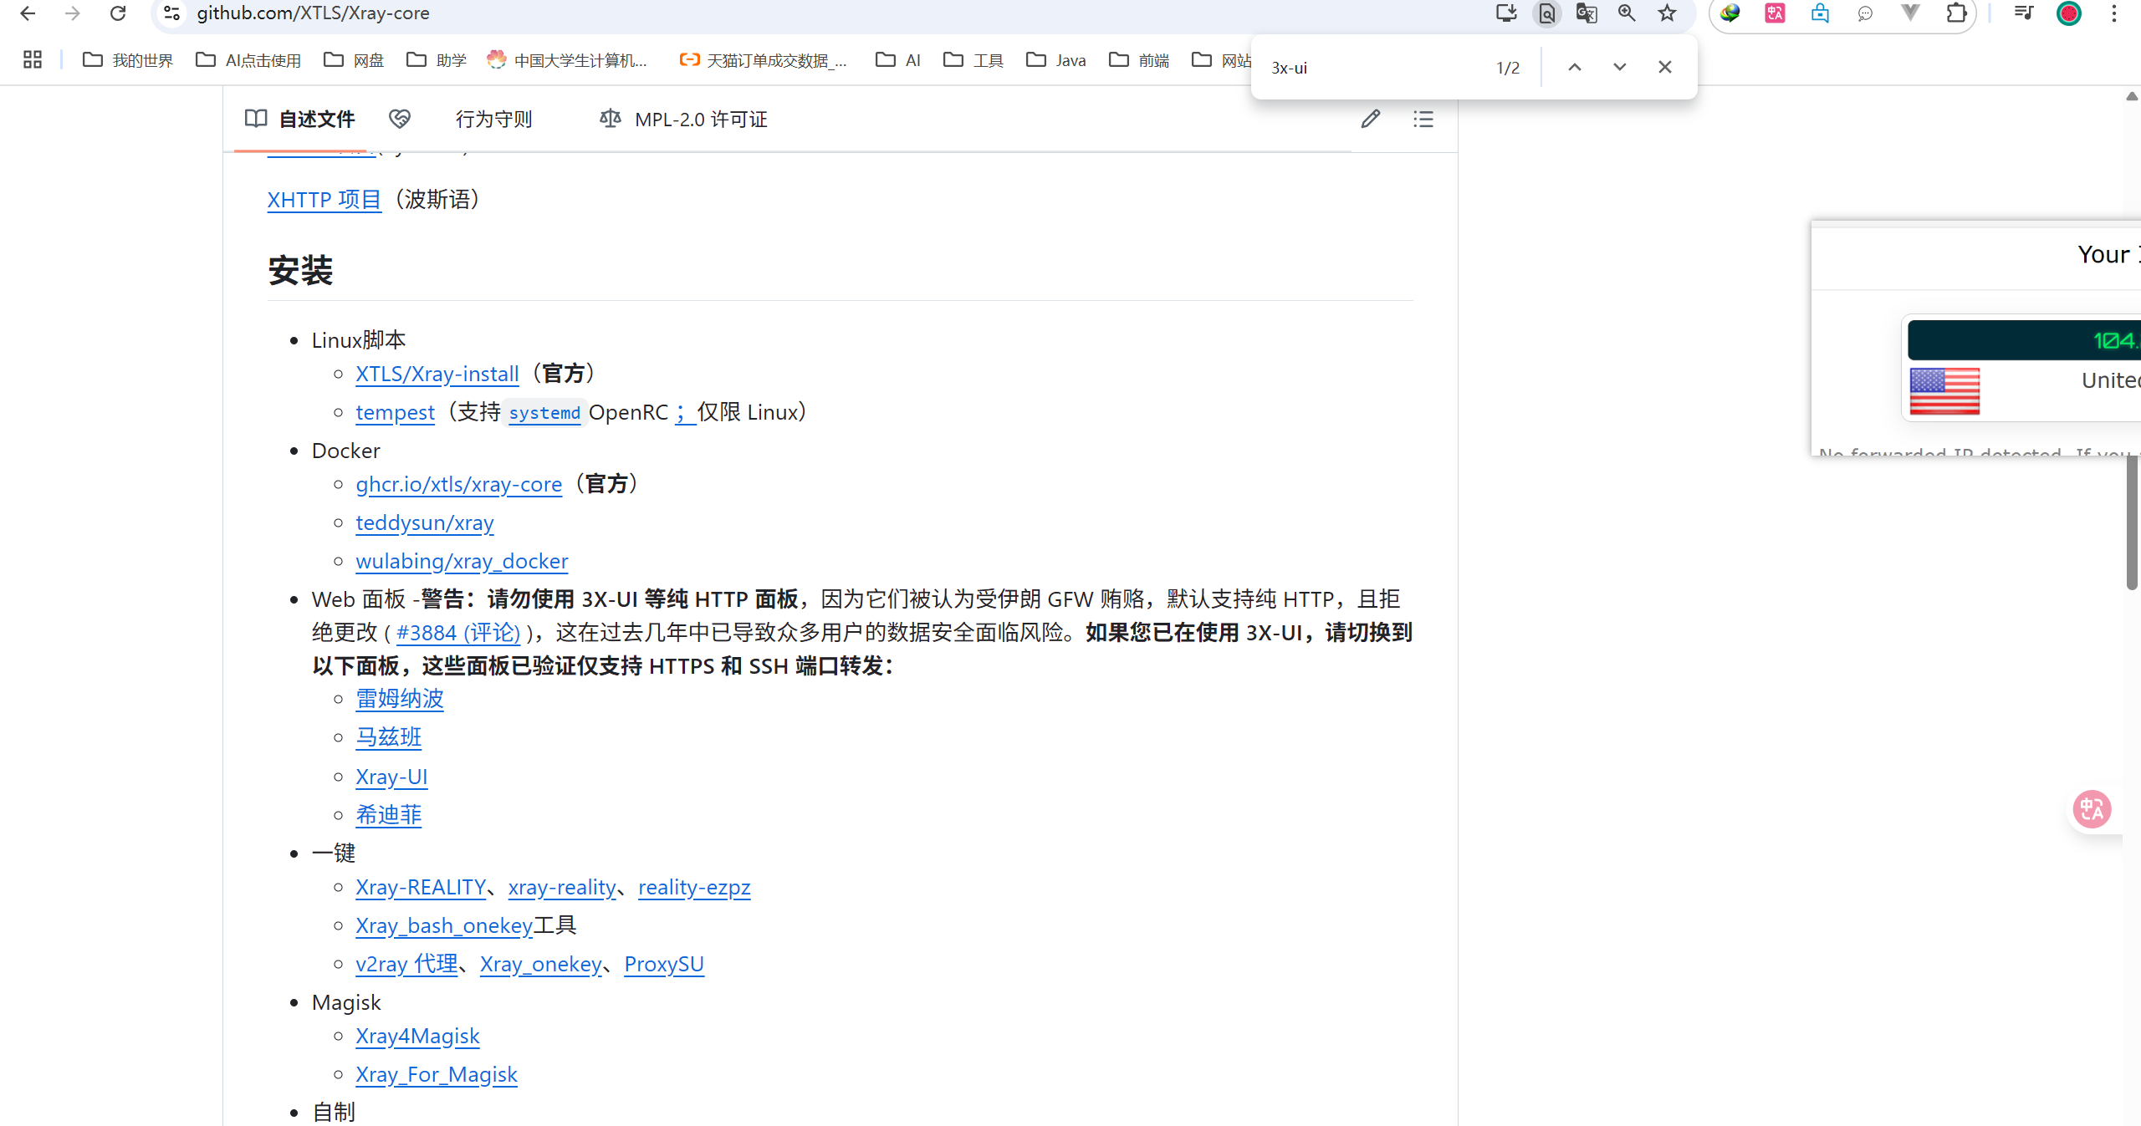Open the media controls button
This screenshot has width=2141, height=1126.
click(2024, 13)
